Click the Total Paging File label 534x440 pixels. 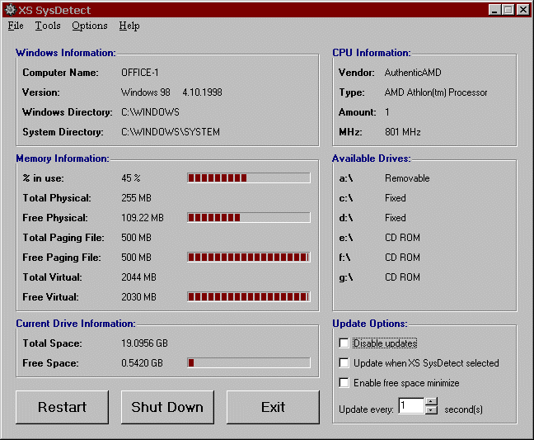pyautogui.click(x=63, y=238)
